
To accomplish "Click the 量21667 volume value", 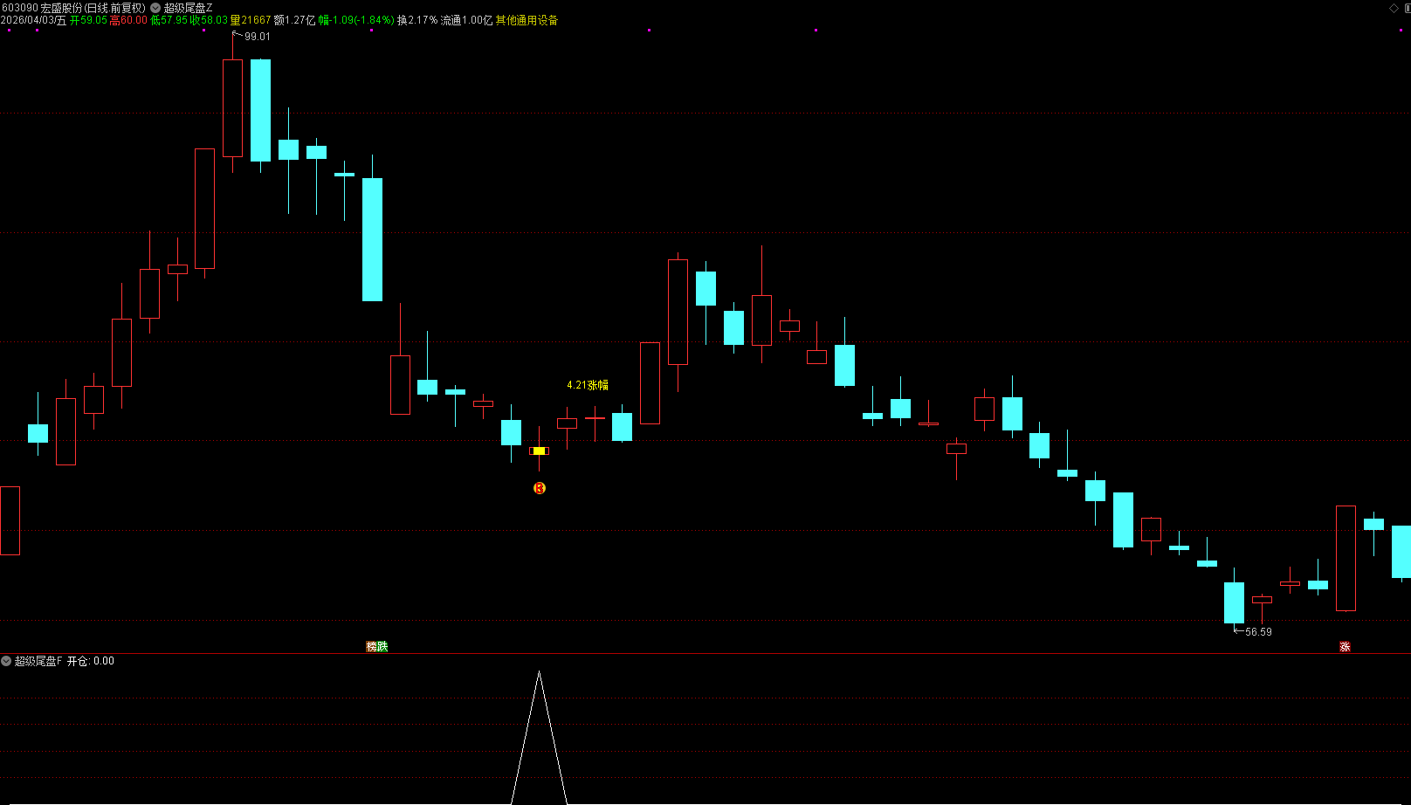I will click(x=251, y=20).
